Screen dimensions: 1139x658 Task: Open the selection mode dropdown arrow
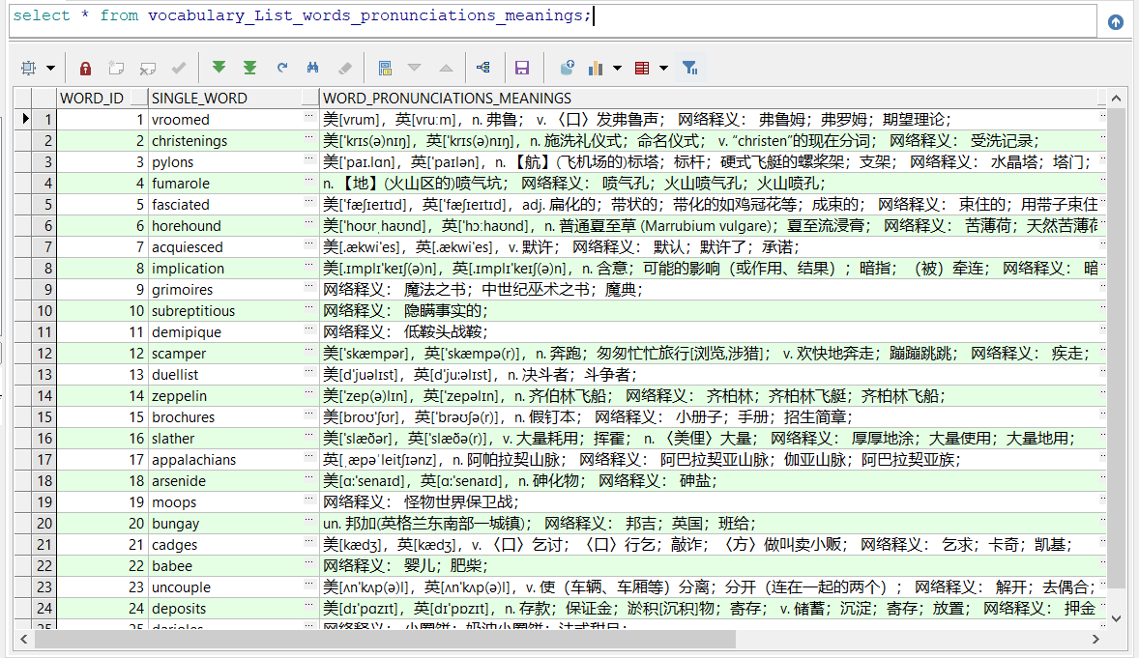[x=51, y=69]
